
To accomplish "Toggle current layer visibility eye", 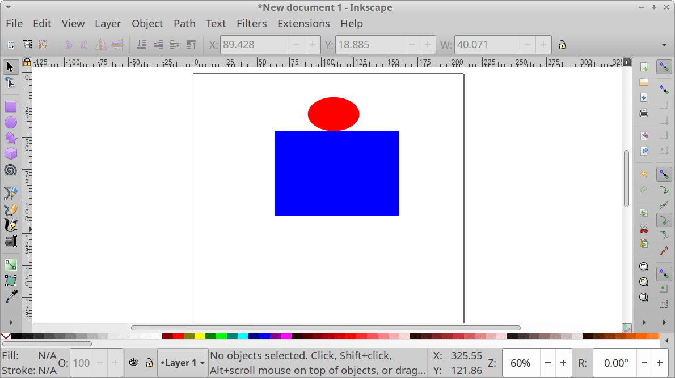I will coord(133,362).
